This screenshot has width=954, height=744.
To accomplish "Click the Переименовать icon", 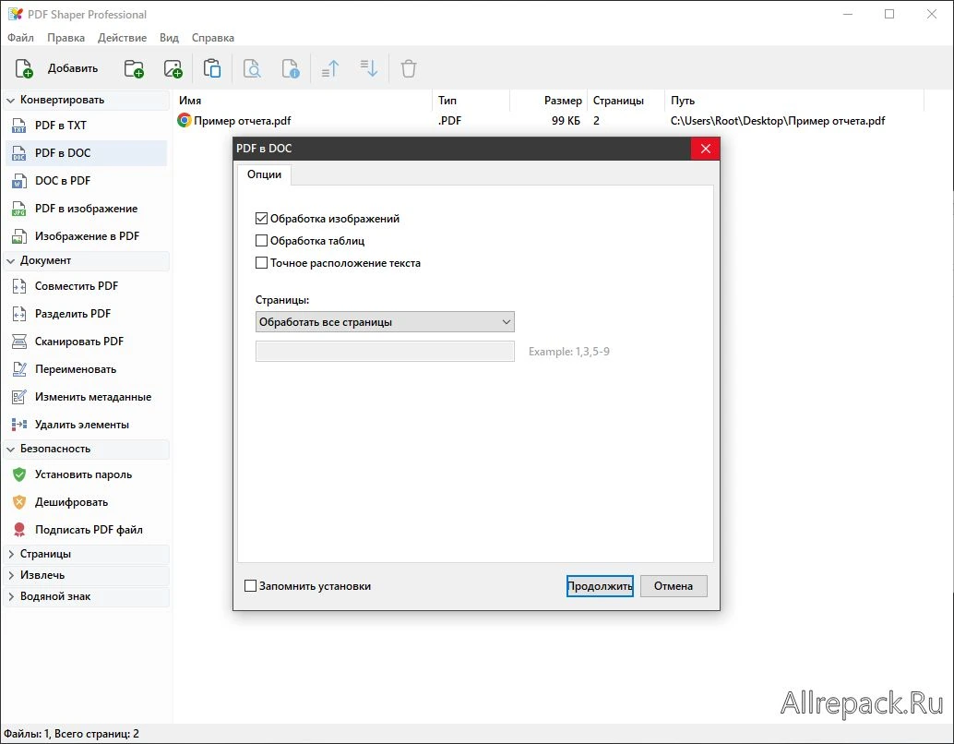I will click(x=19, y=369).
